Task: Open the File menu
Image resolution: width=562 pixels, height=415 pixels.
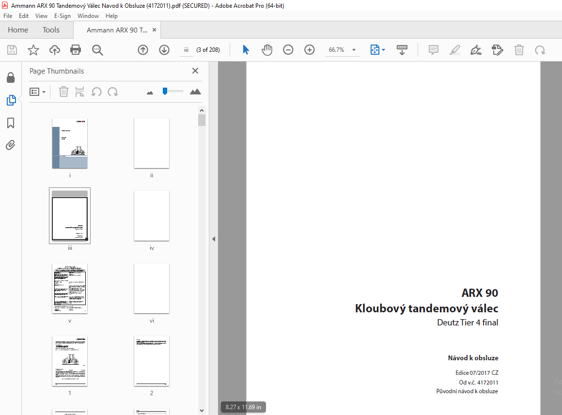Action: [8, 16]
